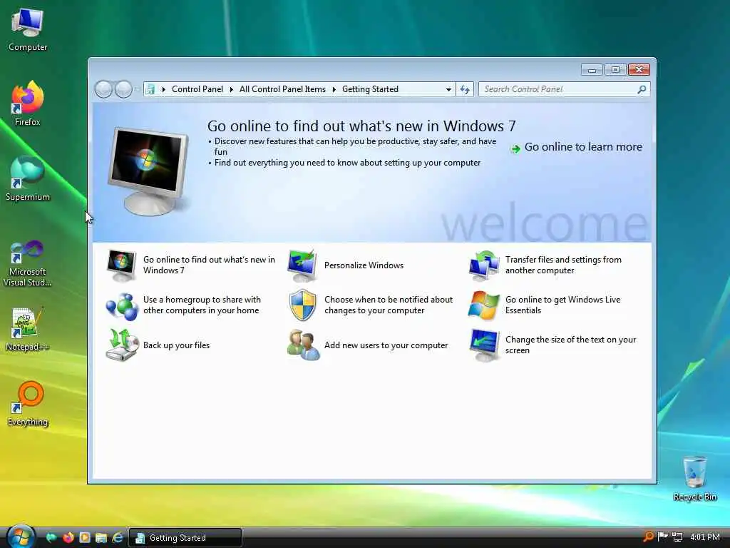Select the Everything desktop shortcut
This screenshot has height=548, width=730.
[x=28, y=404]
